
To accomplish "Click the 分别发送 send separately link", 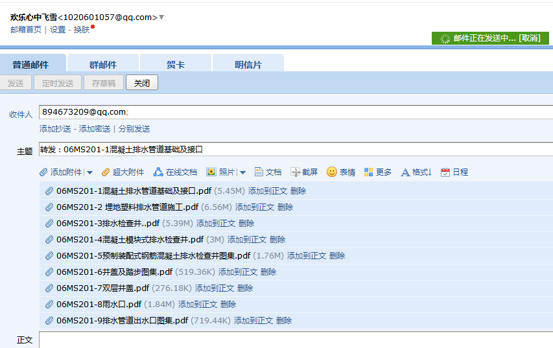I will [134, 129].
